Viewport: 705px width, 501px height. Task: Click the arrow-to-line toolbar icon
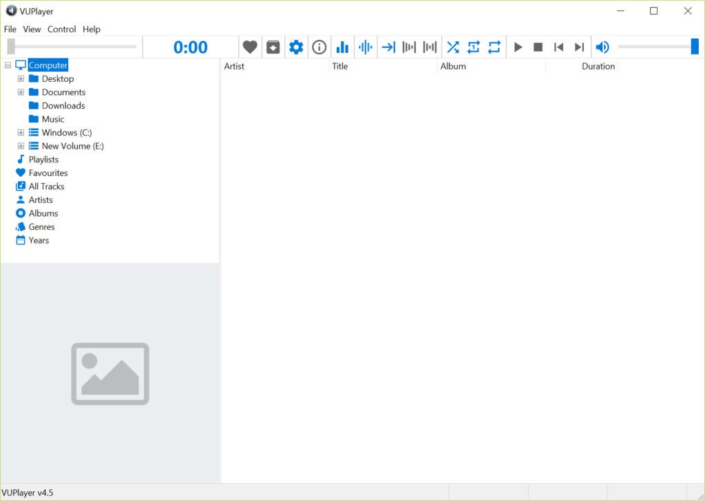(x=388, y=47)
